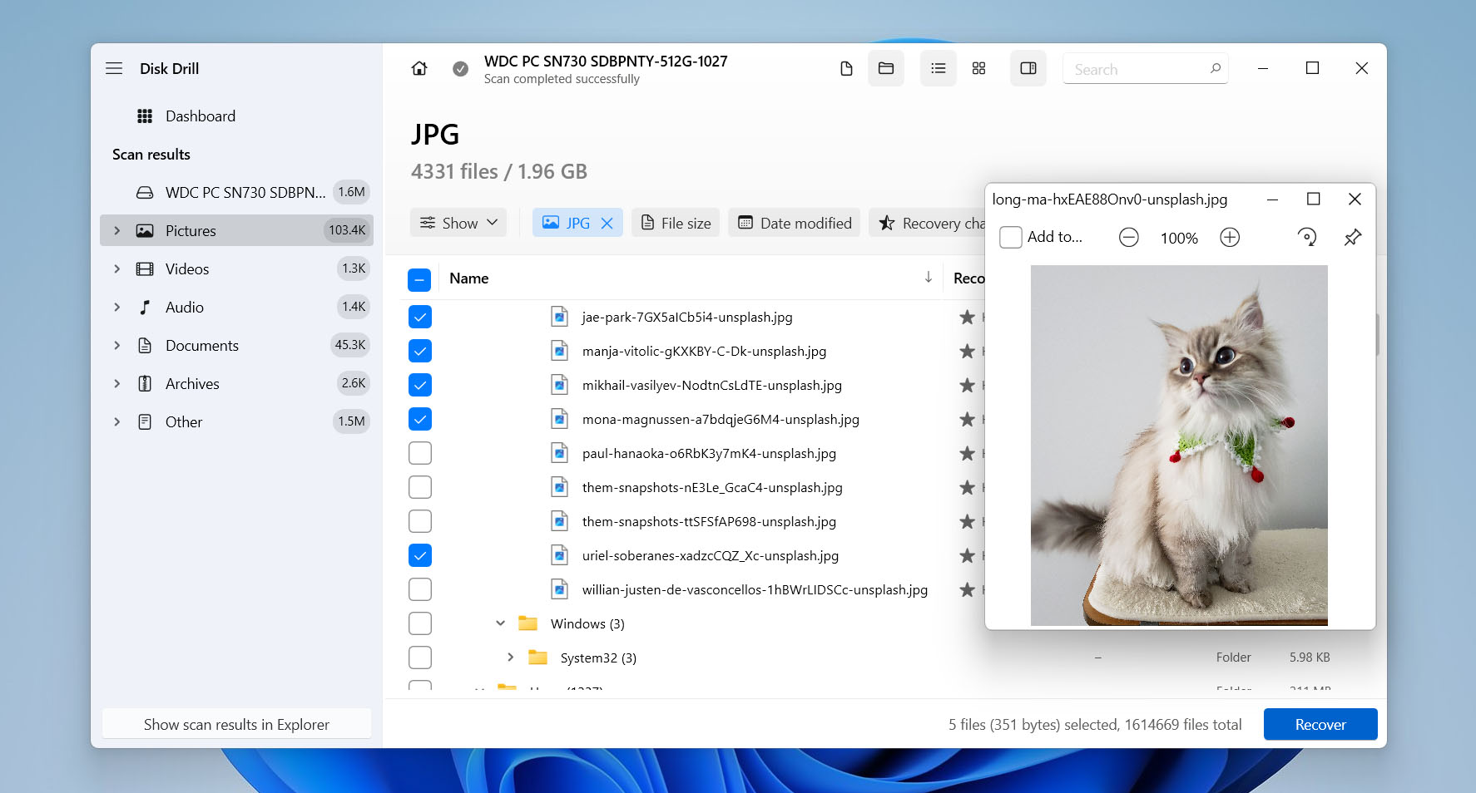This screenshot has width=1476, height=793.
Task: Expand the Videos category
Action: 117,268
